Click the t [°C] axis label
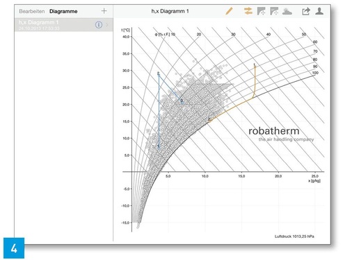This screenshot has height=260, width=352. coord(126,30)
